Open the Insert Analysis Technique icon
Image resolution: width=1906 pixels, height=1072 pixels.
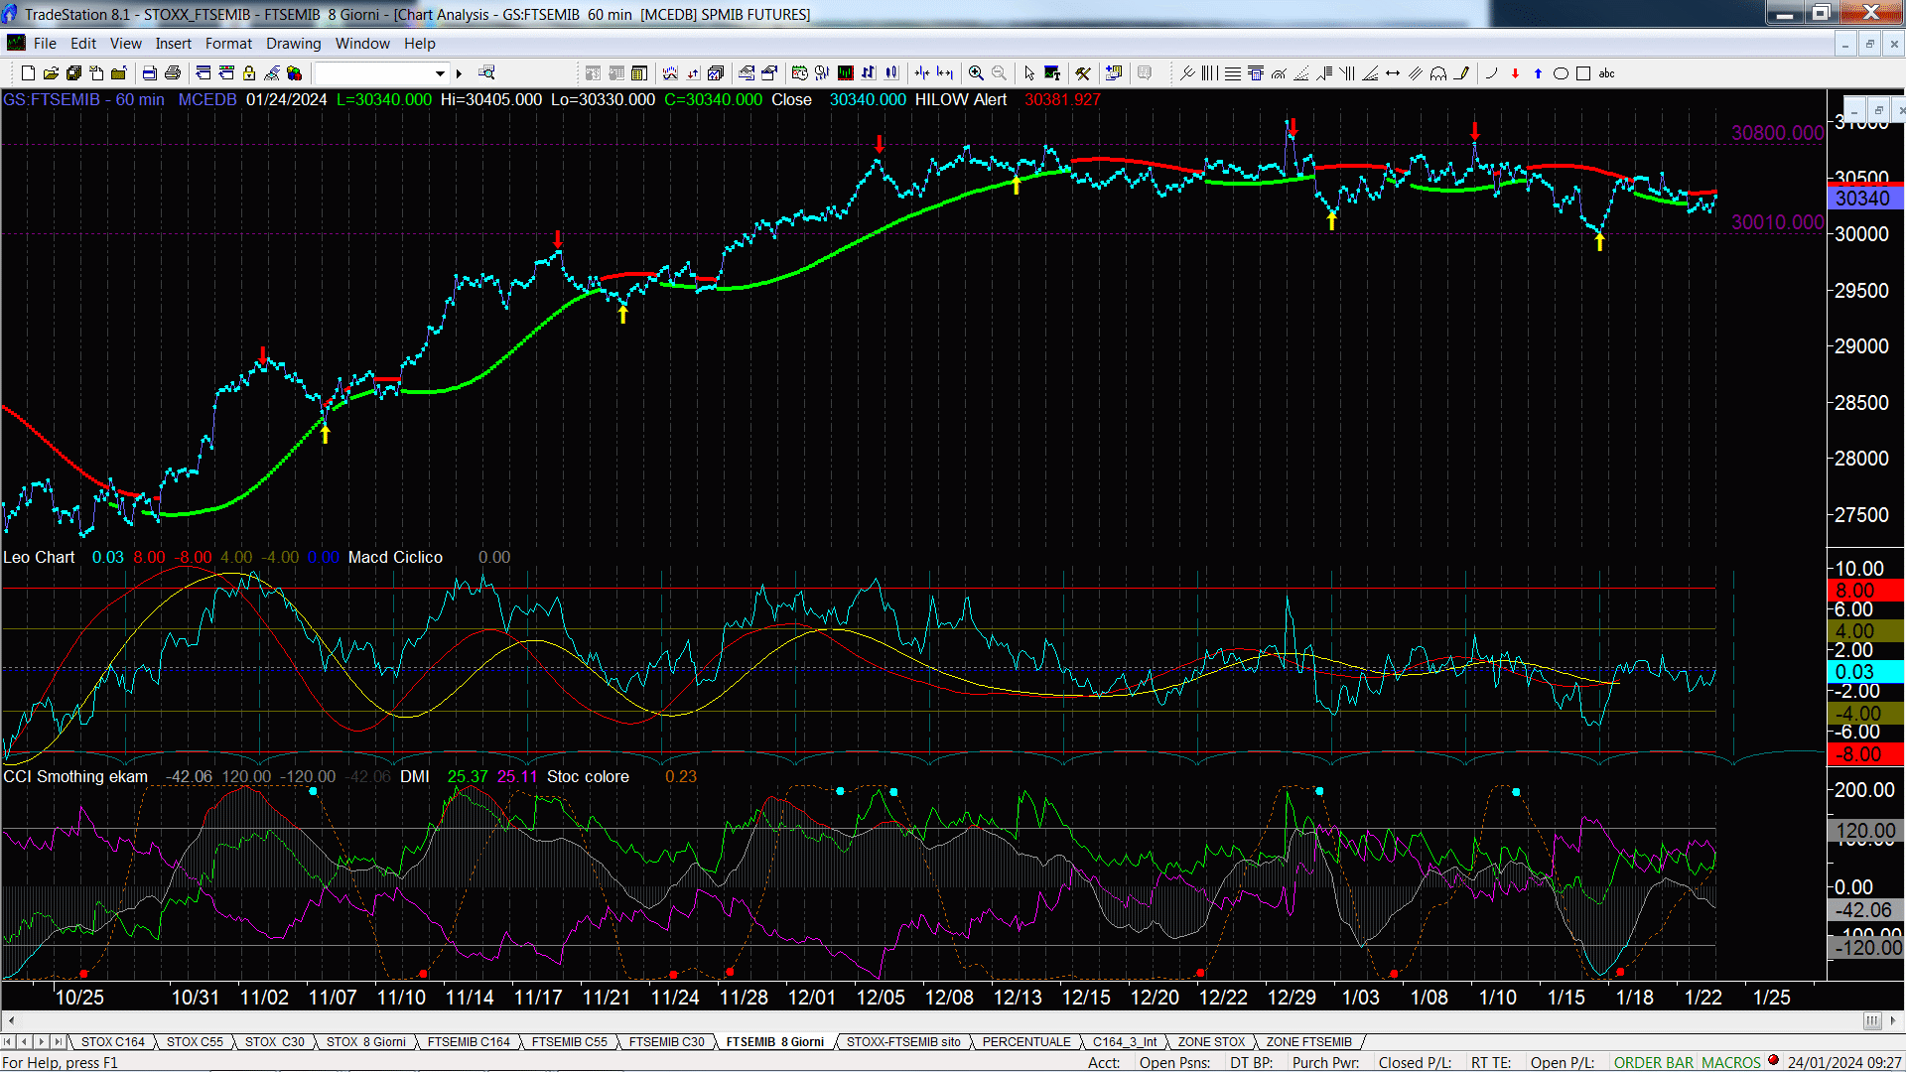(x=670, y=72)
